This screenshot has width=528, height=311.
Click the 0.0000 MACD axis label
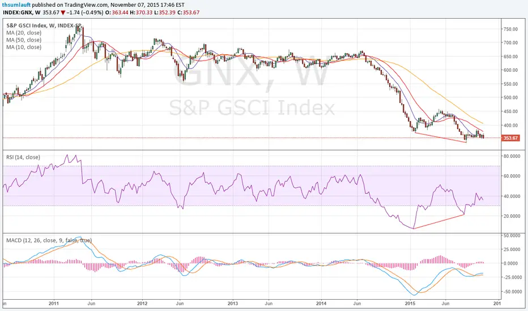[512, 264]
